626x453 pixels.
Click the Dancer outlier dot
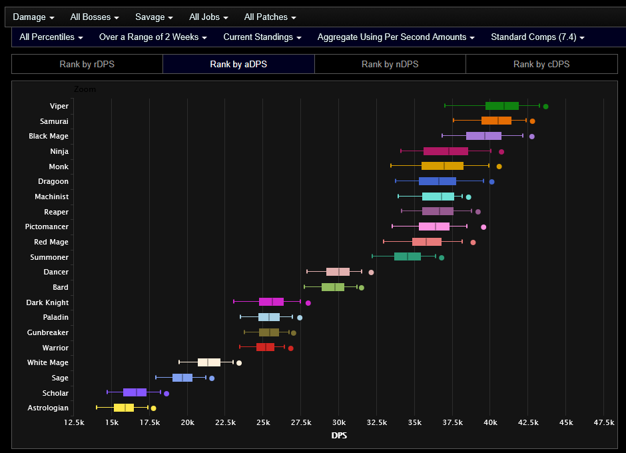point(371,272)
